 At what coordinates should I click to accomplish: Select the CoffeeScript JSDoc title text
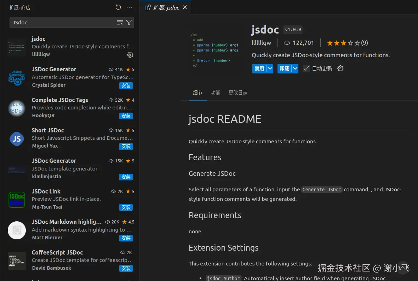(x=57, y=252)
